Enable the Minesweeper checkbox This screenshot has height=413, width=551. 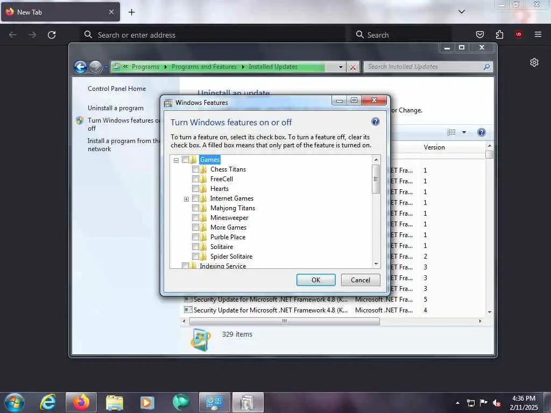tap(195, 218)
